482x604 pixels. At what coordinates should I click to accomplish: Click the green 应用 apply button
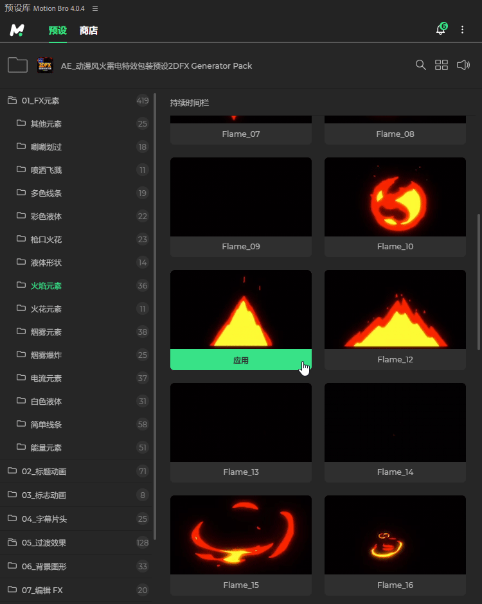tap(241, 360)
